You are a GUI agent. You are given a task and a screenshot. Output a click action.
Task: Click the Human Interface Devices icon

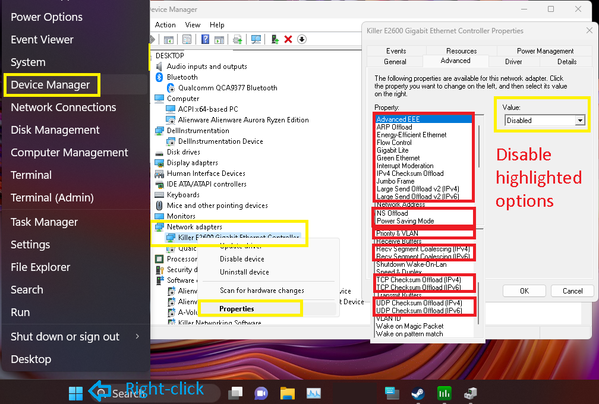point(159,173)
